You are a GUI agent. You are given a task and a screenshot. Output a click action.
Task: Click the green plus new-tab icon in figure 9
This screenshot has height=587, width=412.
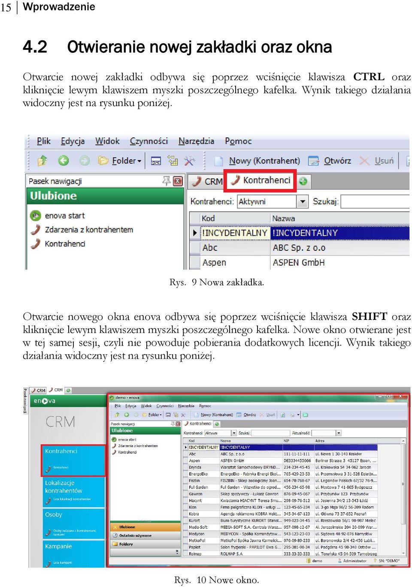point(303,181)
